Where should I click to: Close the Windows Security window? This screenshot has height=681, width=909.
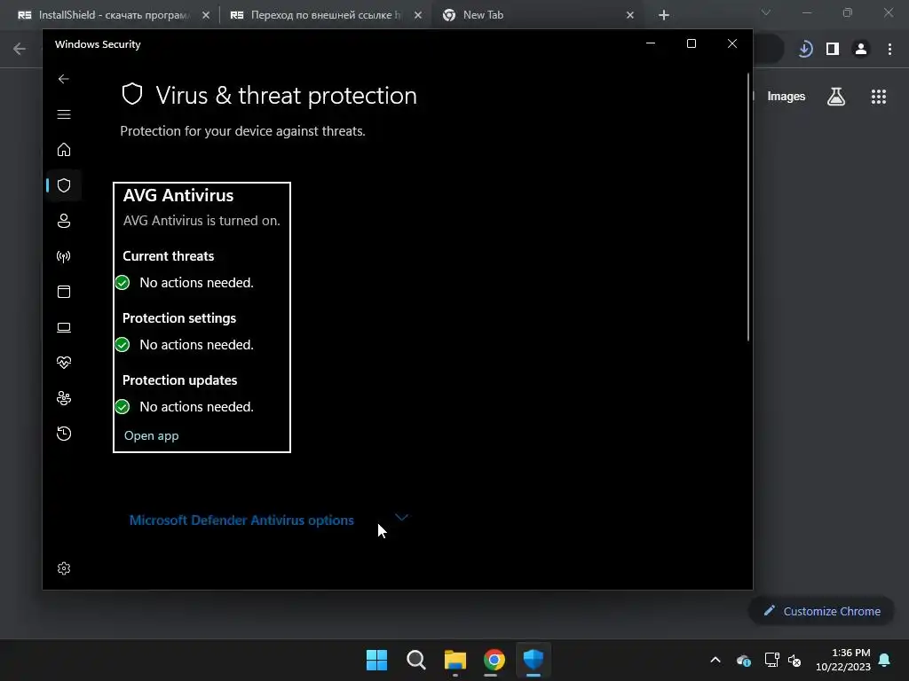732,43
